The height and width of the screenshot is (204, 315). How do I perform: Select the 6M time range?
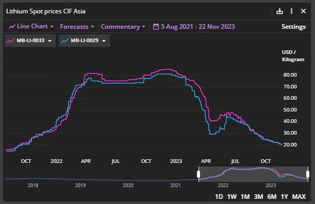[272, 197]
